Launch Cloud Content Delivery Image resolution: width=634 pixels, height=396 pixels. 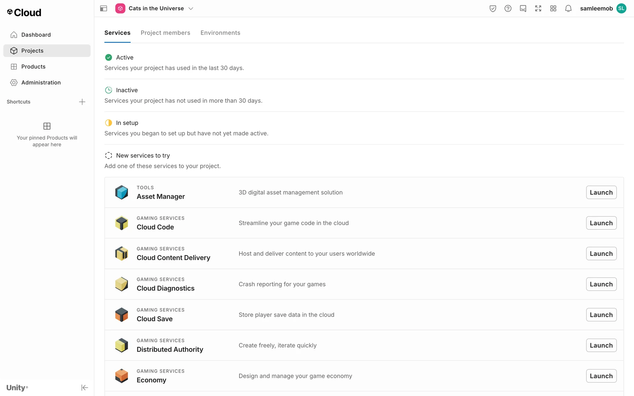pyautogui.click(x=601, y=253)
